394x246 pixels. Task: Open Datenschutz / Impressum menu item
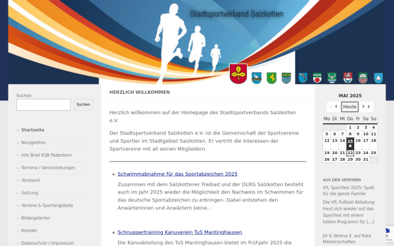pyautogui.click(x=47, y=243)
